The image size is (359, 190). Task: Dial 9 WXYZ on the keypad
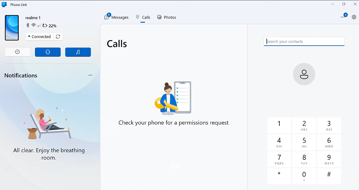tap(329, 159)
